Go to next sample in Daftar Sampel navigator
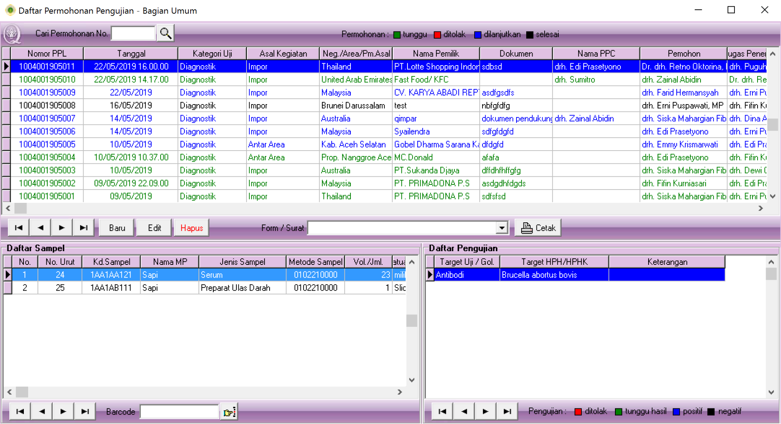This screenshot has width=781, height=424. tap(63, 411)
